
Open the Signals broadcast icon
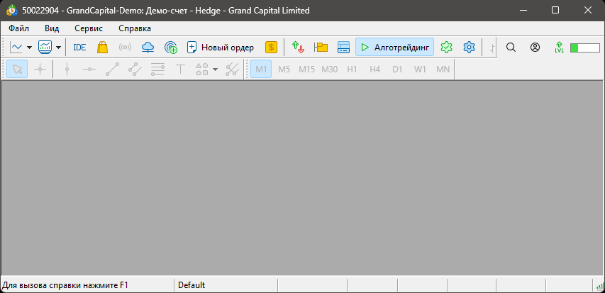[x=125, y=48]
